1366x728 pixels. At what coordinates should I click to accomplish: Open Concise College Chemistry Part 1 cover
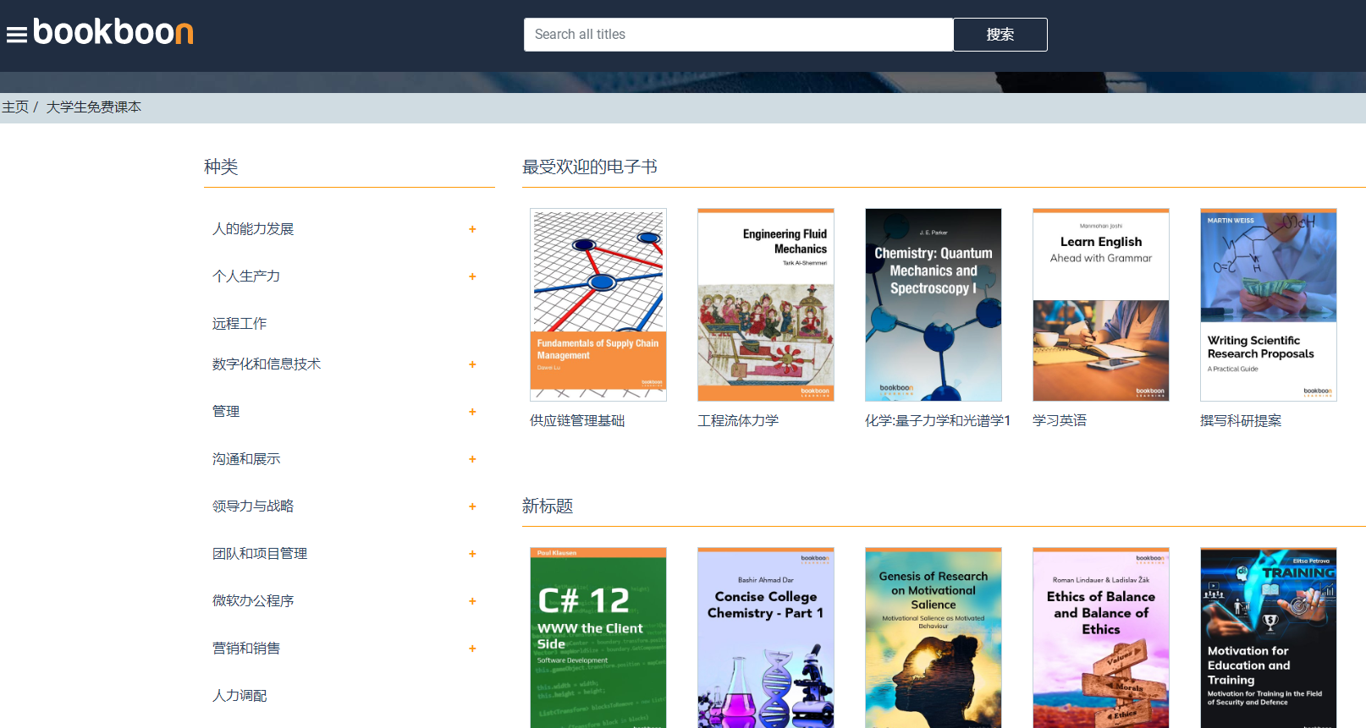pos(766,638)
